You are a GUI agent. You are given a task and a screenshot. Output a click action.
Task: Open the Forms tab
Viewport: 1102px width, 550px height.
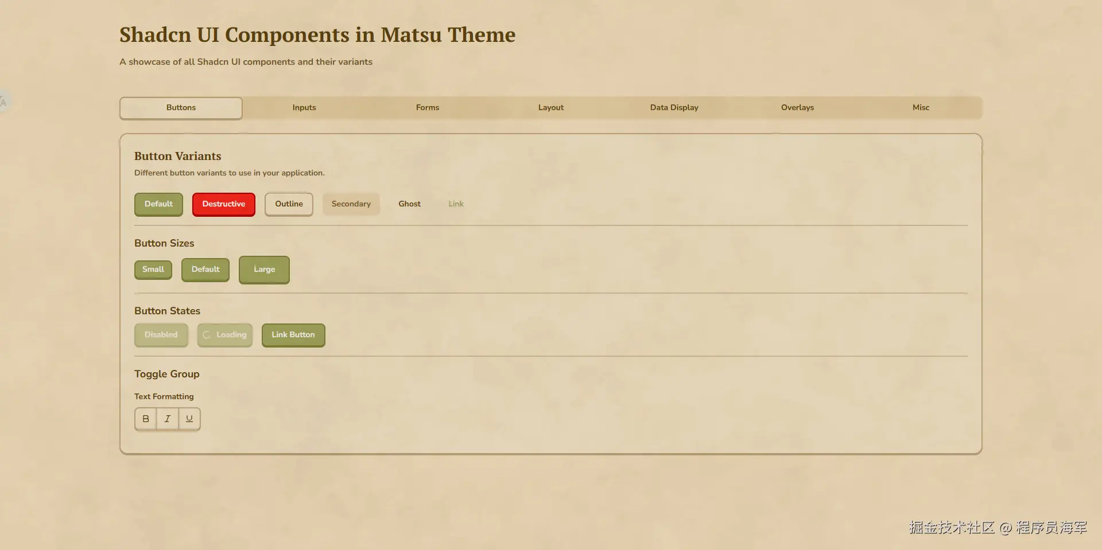coord(428,108)
